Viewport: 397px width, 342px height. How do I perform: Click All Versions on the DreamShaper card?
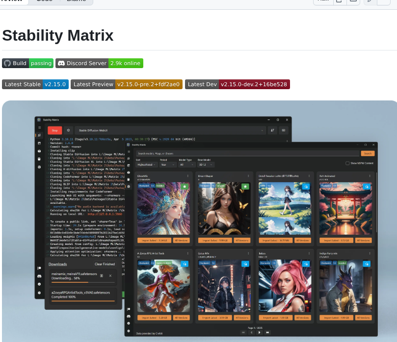pos(242,241)
